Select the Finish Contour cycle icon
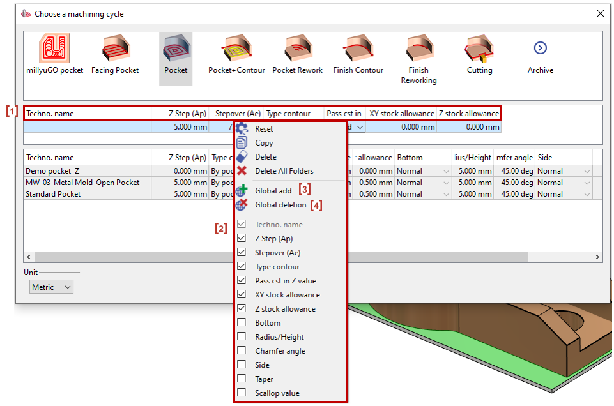This screenshot has height=406, width=614. coord(358,49)
